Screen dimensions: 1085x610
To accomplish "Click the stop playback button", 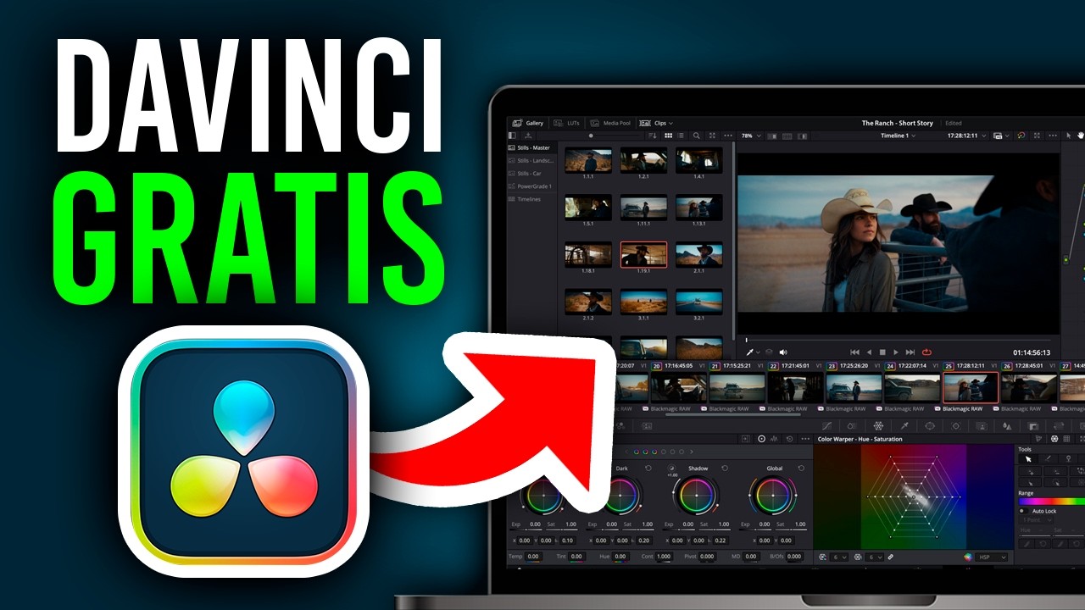I will 882,352.
